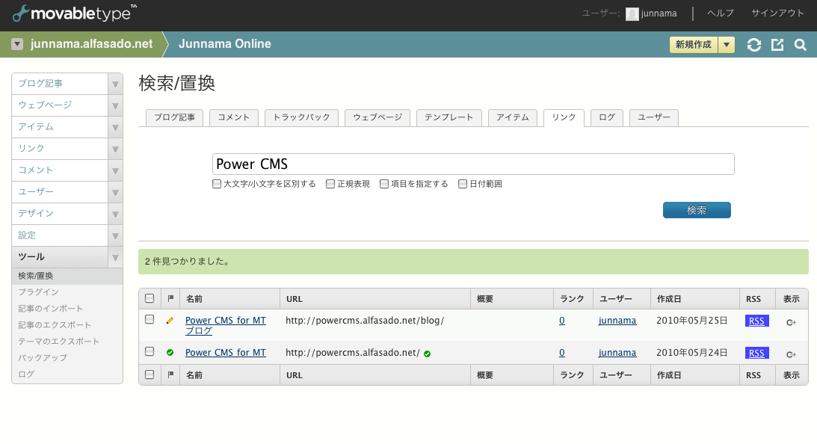Click the search text field containing Power CMS
Viewport: 817px width, 444px height.
(x=473, y=164)
